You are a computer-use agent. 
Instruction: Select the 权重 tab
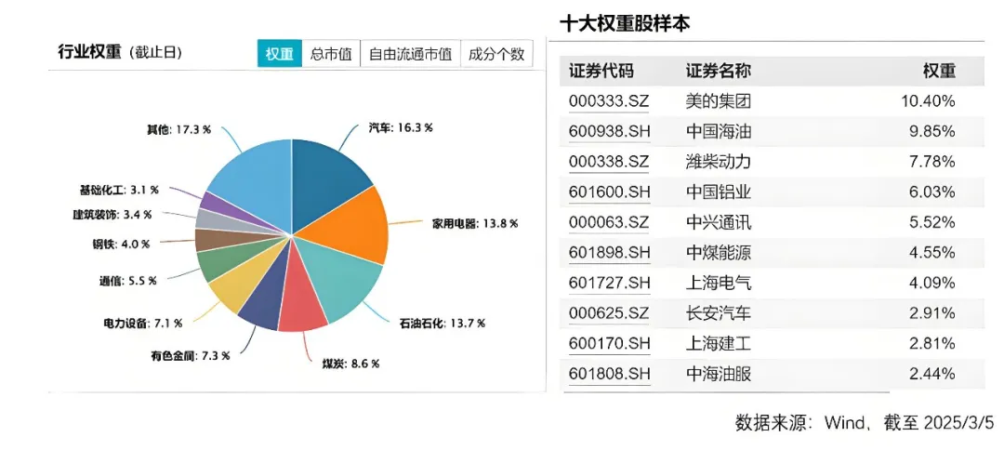click(x=280, y=54)
